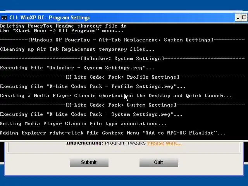Screen dimensions: 248x186
Task: Click the 'CLI: WinXP-BE - Program Settings' title
Action: pyautogui.click(x=50, y=17)
